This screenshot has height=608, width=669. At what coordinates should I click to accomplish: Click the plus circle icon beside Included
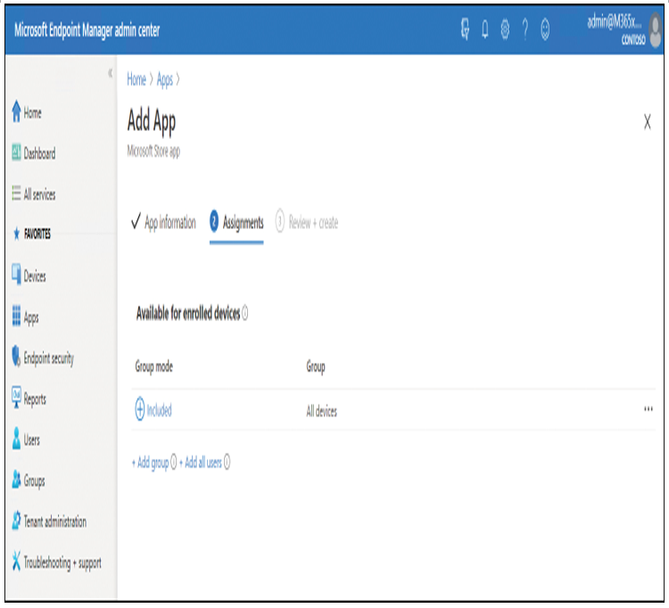[x=140, y=409]
